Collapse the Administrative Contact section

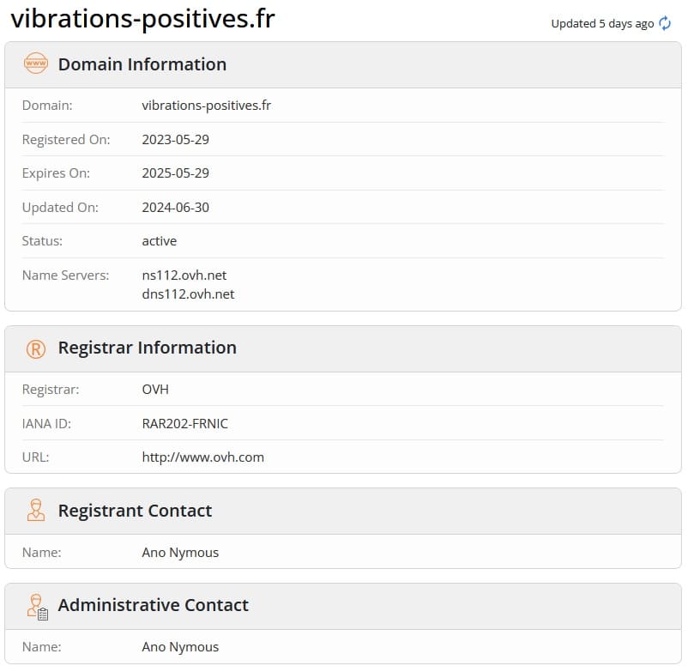click(x=153, y=605)
